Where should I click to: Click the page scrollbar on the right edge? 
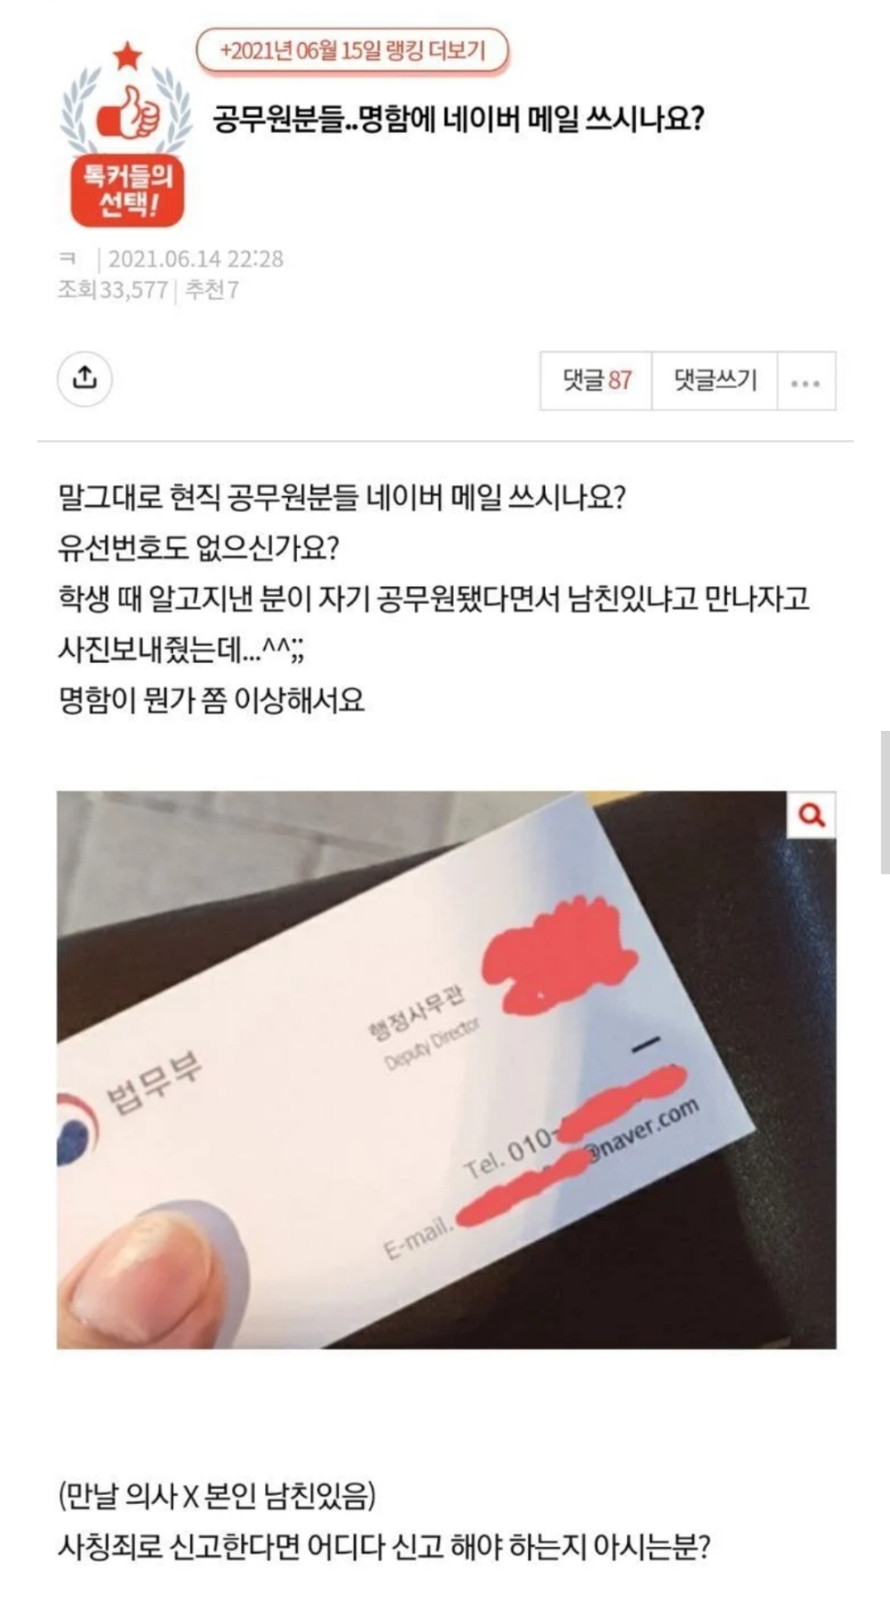point(885,802)
